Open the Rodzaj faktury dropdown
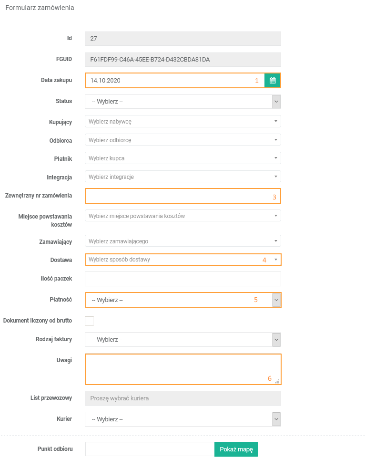This screenshot has width=365, height=470. point(182,340)
